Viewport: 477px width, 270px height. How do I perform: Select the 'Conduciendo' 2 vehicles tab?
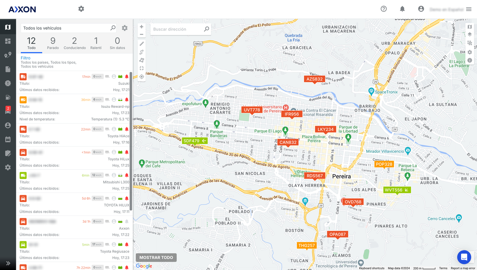coord(74,43)
